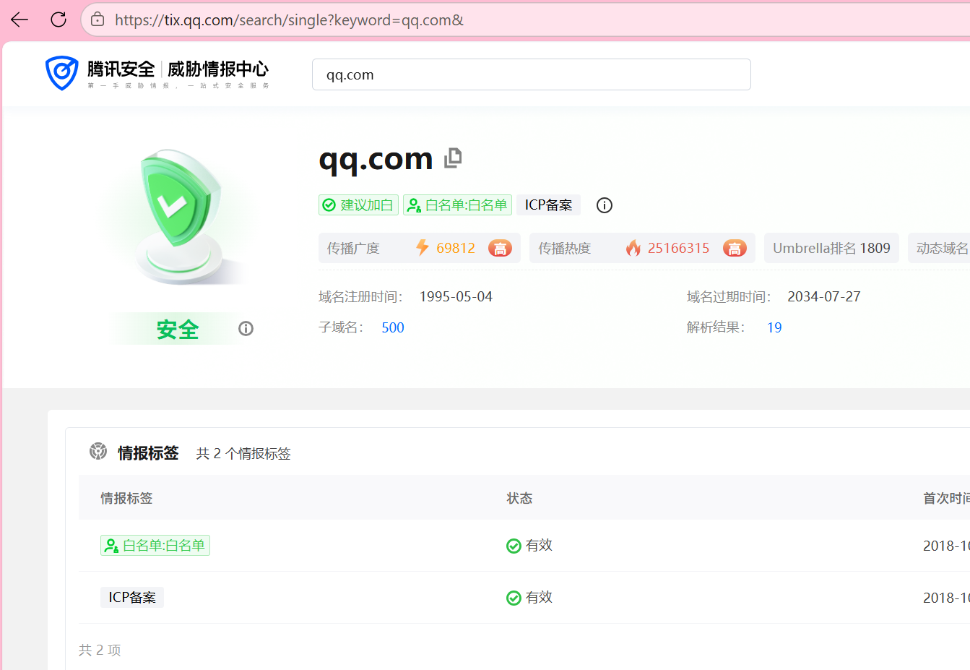This screenshot has height=670, width=970.
Task: Click the green check icon in 白名单 row
Action: pyautogui.click(x=514, y=546)
